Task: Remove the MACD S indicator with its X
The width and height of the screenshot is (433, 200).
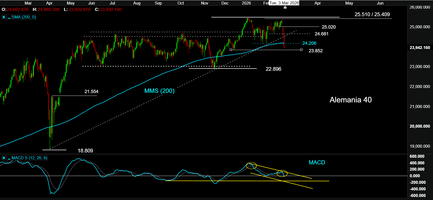Action: (4, 158)
